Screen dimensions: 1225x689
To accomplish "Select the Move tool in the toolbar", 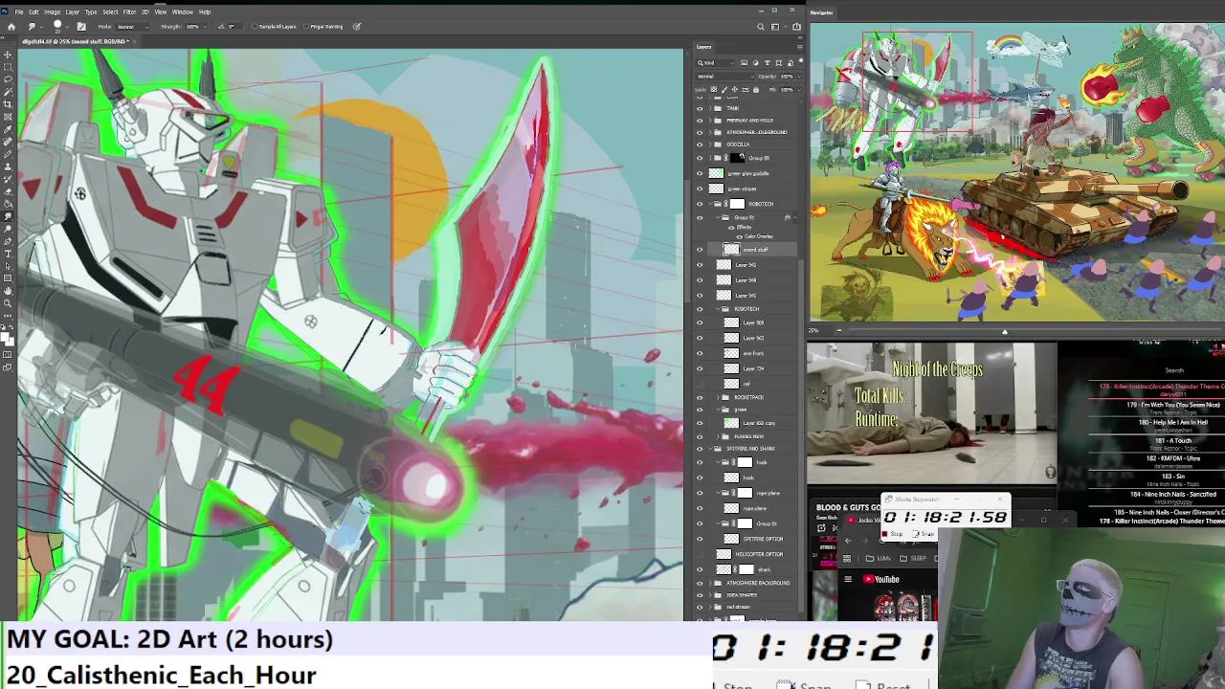I will (x=8, y=56).
